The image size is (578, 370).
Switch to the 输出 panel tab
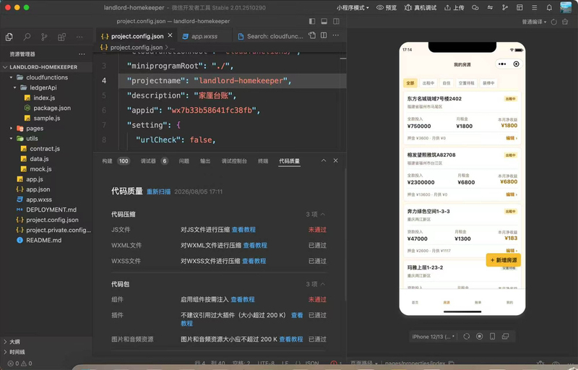click(205, 161)
